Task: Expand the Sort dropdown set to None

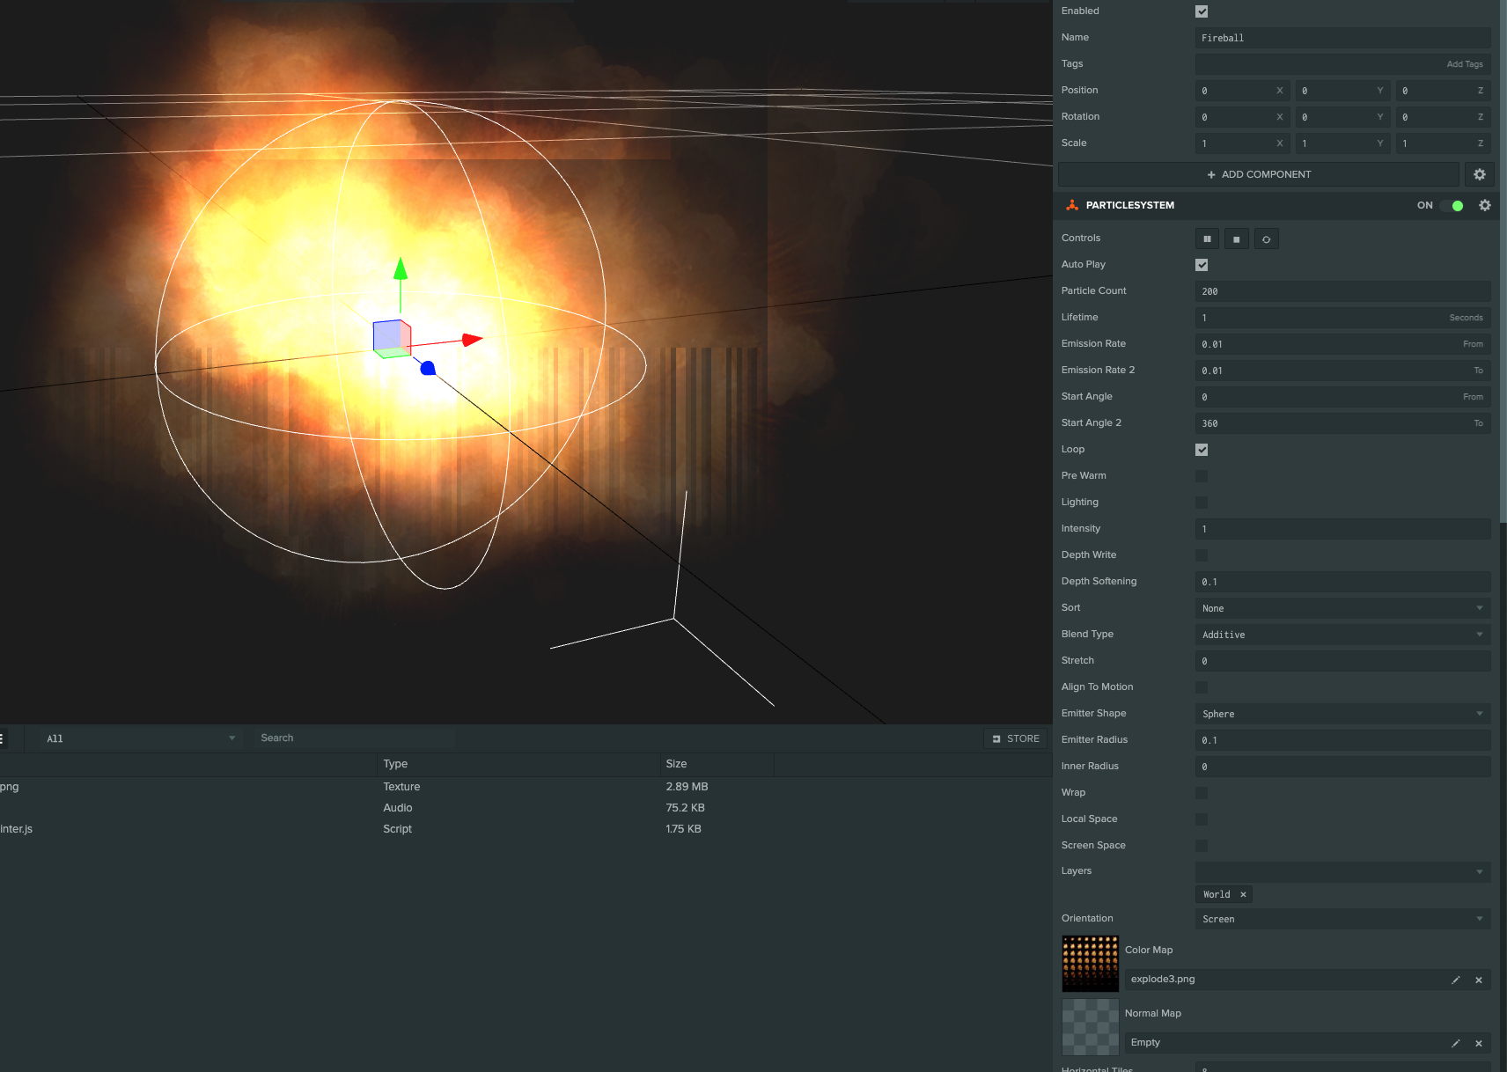Action: click(x=1342, y=607)
